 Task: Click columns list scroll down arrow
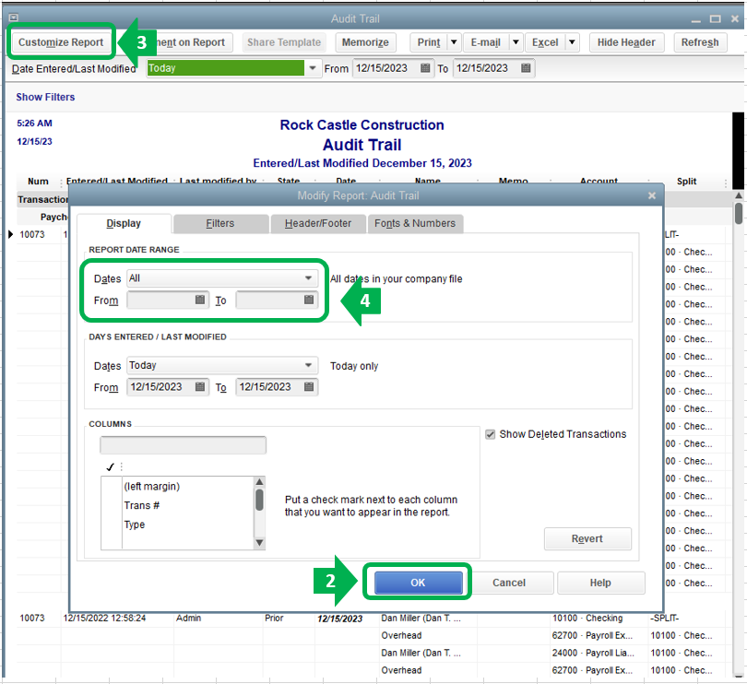tap(259, 543)
